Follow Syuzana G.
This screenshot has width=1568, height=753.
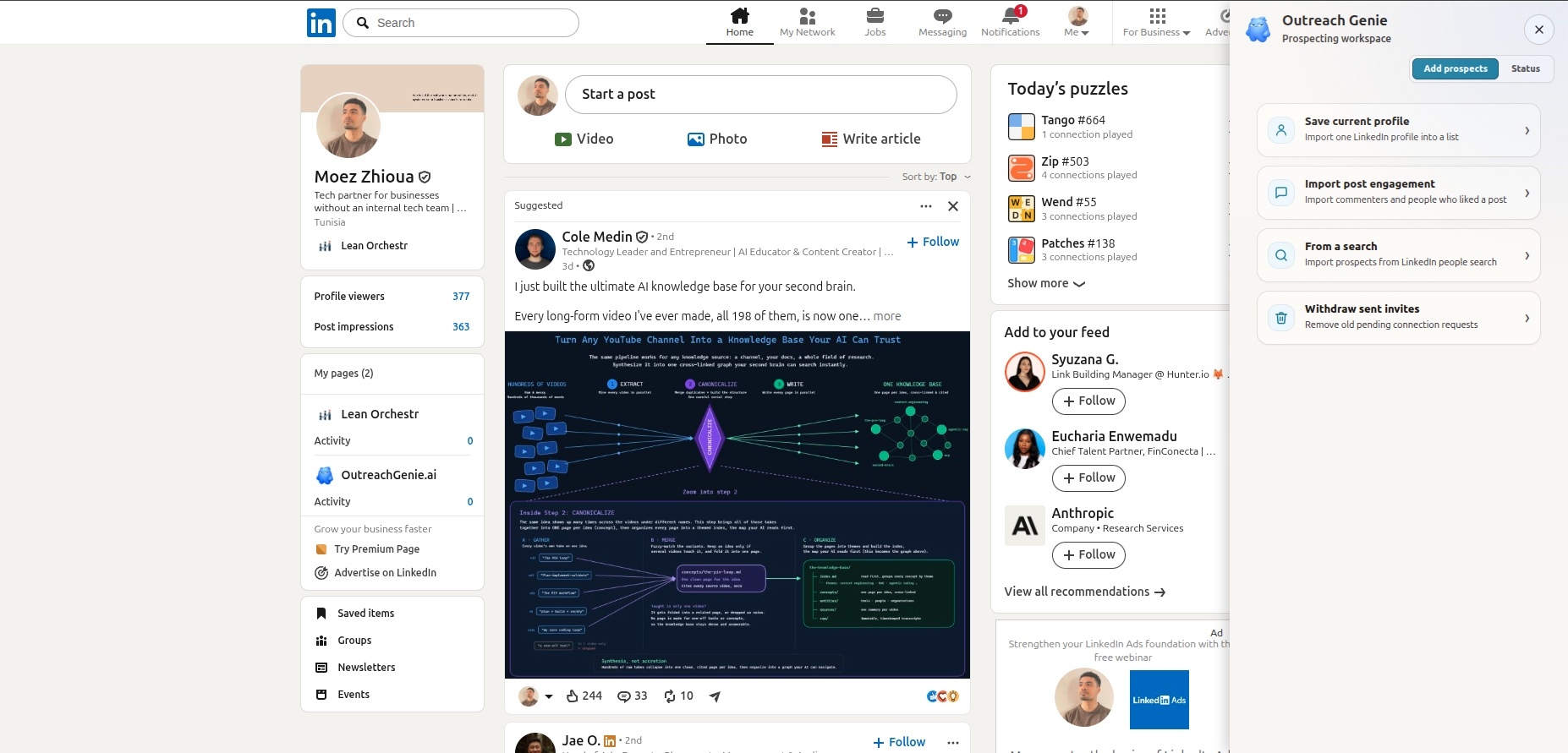click(1088, 401)
